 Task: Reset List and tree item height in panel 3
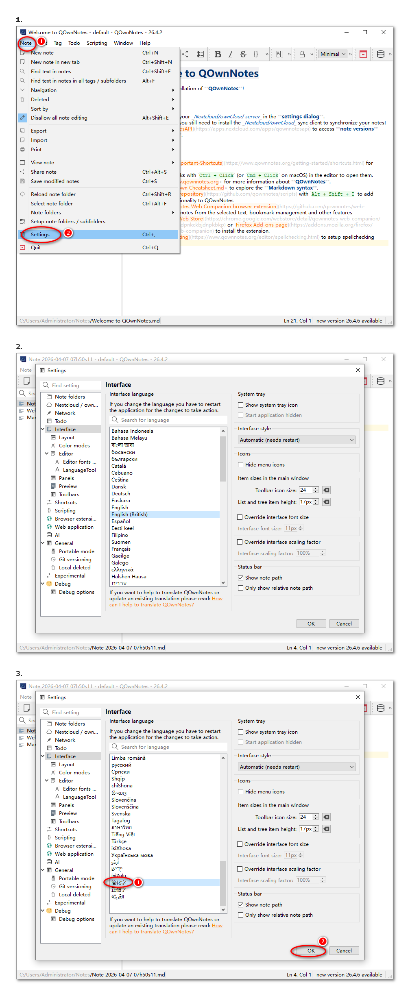point(326,829)
